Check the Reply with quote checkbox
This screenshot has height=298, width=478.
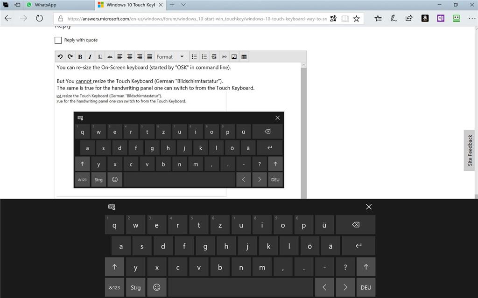click(x=58, y=40)
